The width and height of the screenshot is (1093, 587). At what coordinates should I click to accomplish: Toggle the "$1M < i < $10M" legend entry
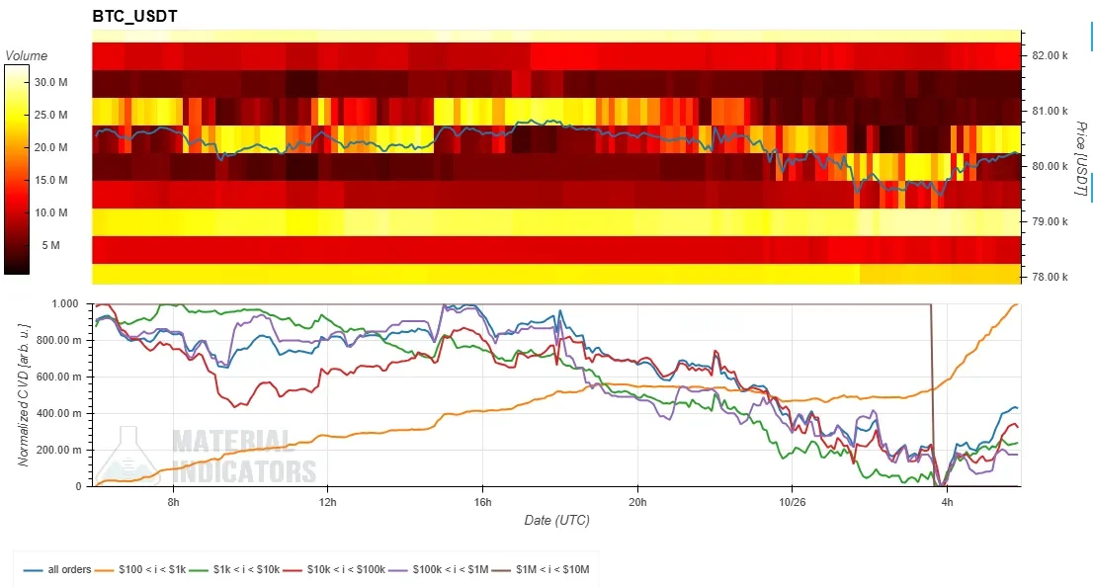pos(541,569)
